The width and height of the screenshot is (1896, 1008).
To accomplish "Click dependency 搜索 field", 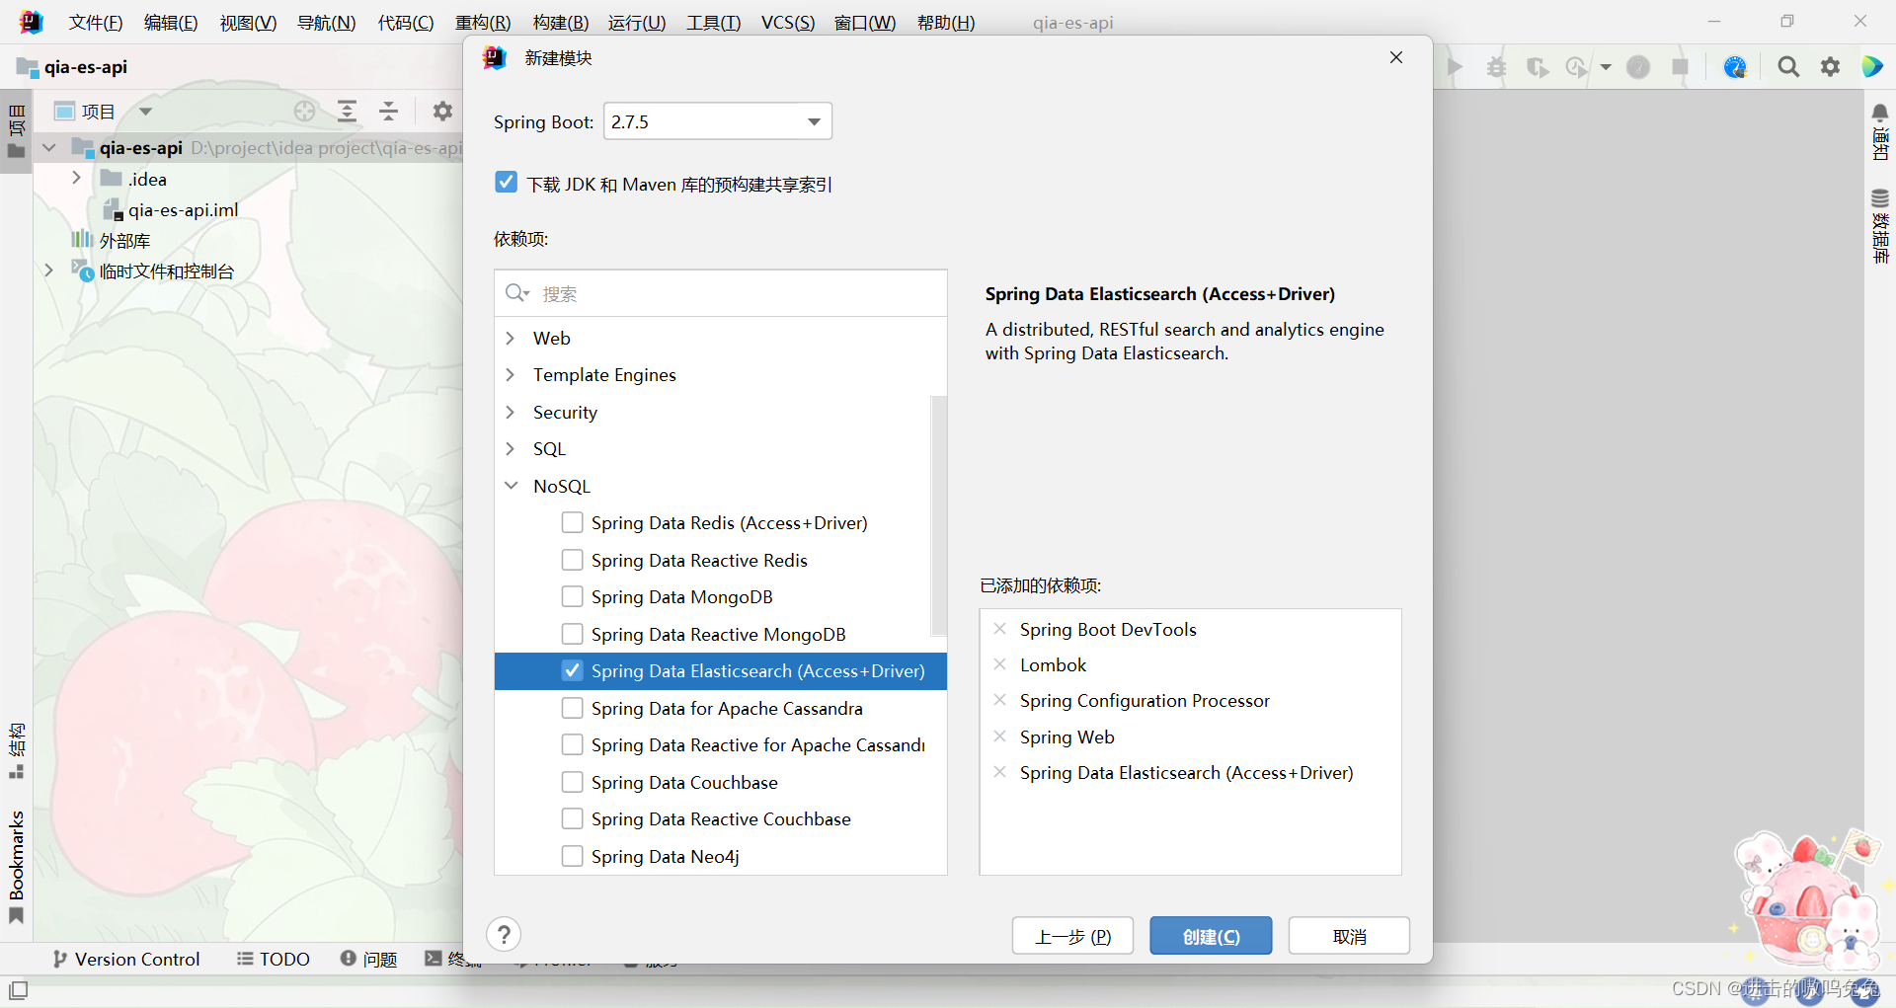I will (721, 293).
